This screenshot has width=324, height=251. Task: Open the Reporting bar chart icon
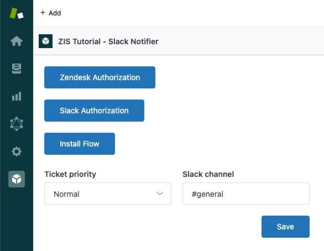[17, 96]
